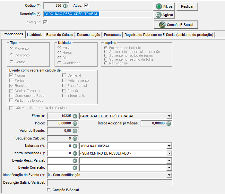
Task: Select the Quantidade unit radio button
Action: pos(59,63)
